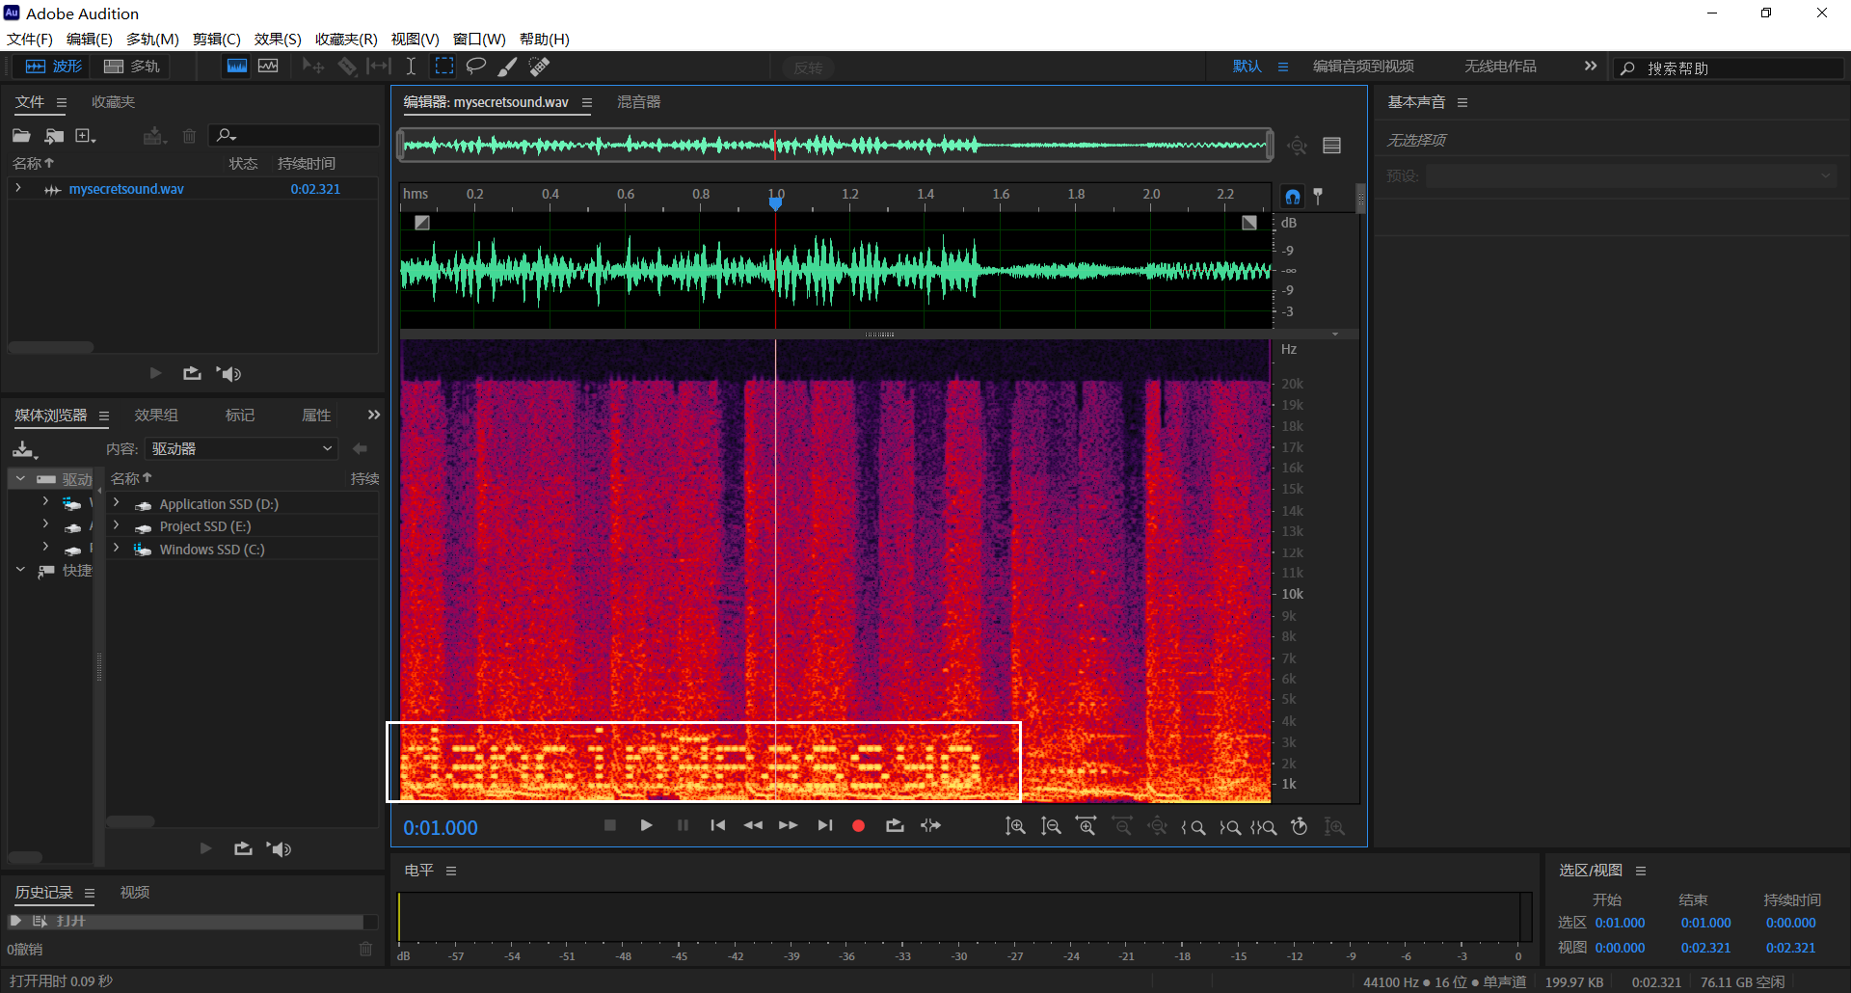Click import file icon in Files panel
Screen dimensions: 1851x993
(54, 136)
